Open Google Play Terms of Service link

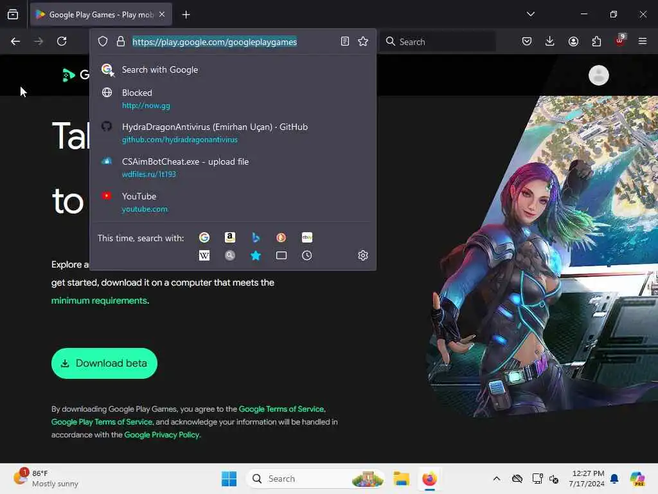pos(102,422)
